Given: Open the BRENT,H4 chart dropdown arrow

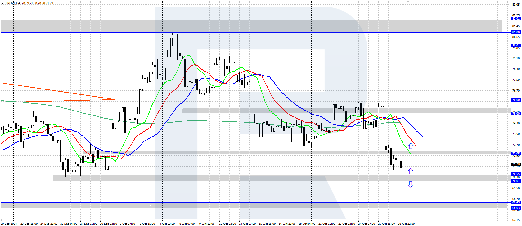Looking at the screenshot, I should coord(3,3).
